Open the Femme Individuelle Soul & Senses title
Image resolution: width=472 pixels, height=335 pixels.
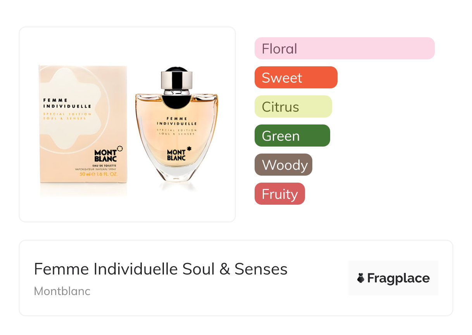(160, 269)
